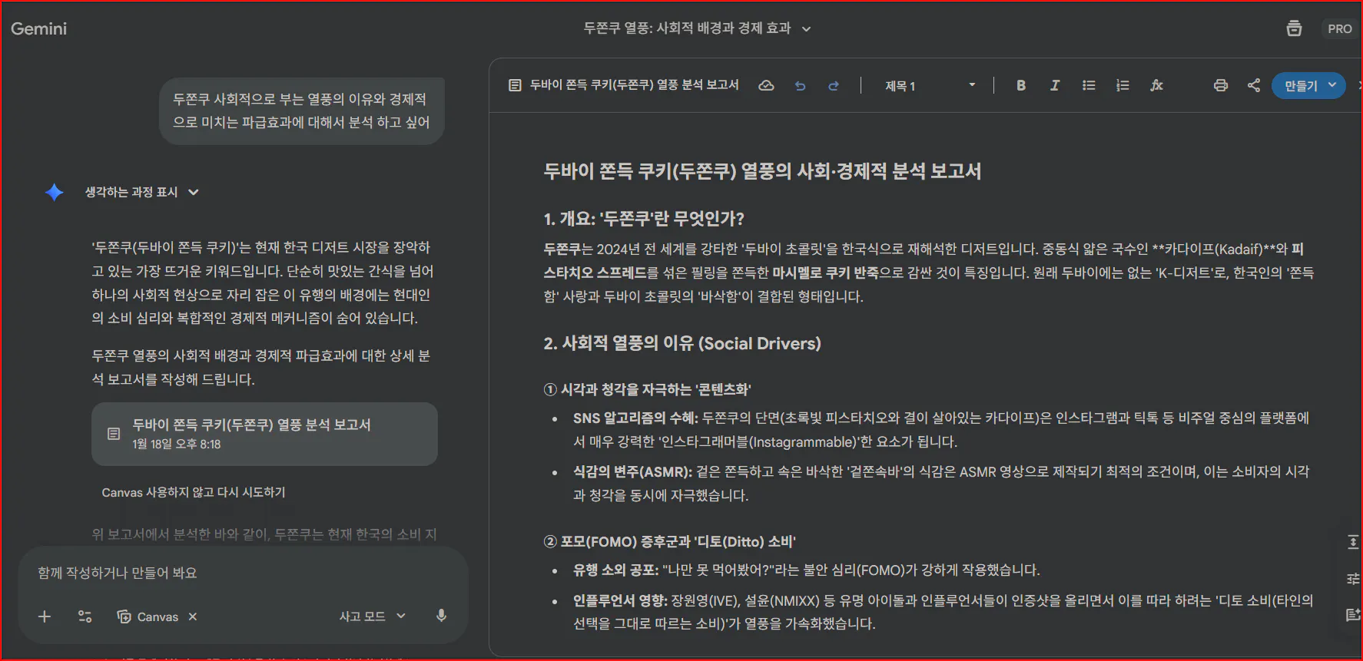
Task: Click the user prompt message bubble
Action: tap(302, 111)
